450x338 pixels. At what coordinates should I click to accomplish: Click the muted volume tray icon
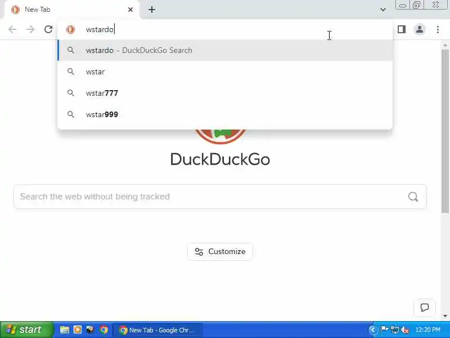[405, 330]
